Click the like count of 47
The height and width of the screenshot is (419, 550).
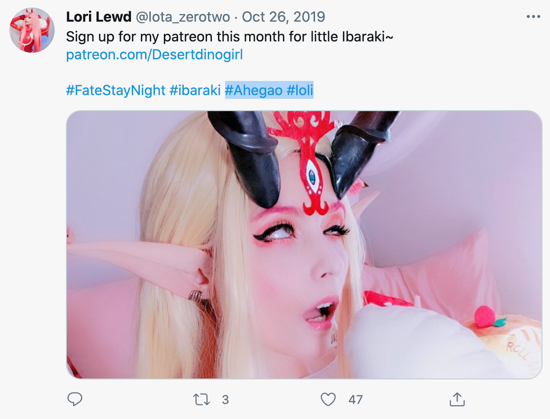356,400
